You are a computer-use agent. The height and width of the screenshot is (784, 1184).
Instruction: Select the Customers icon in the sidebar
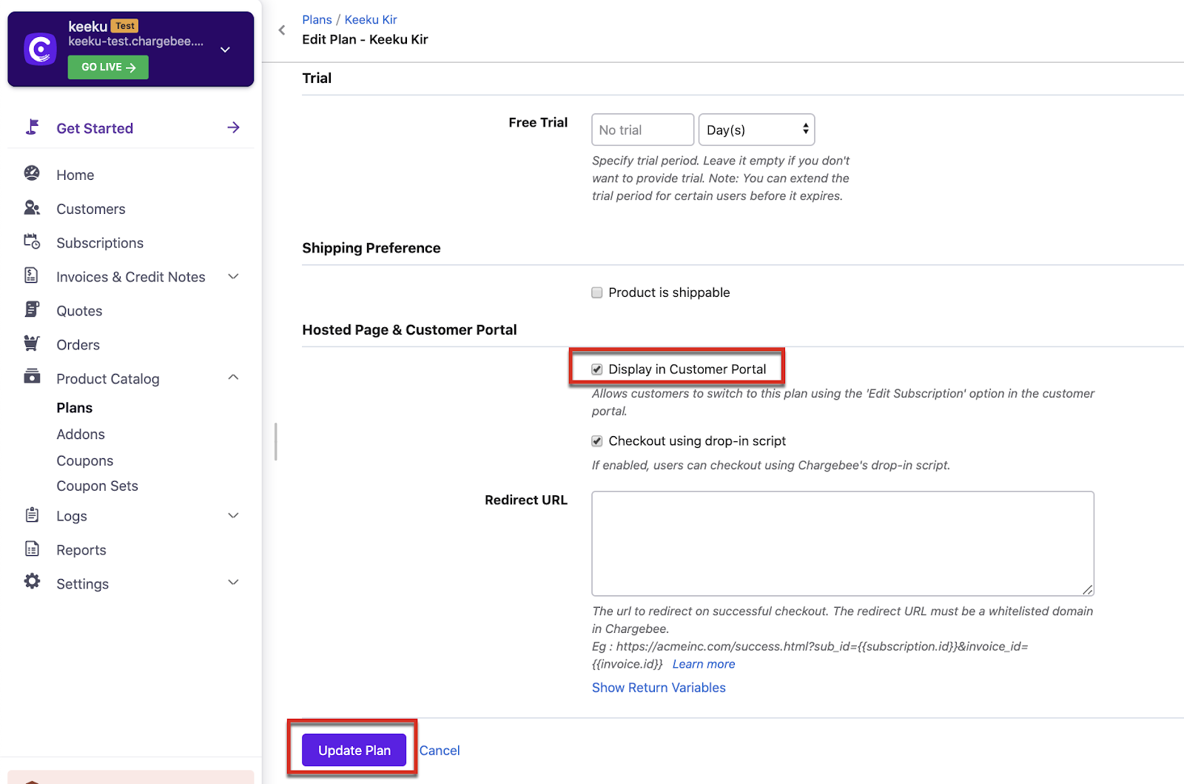click(31, 208)
